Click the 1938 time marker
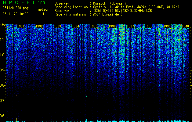The image size is (192, 122). (149, 26)
